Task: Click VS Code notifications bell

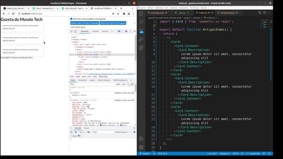Action: tap(269, 154)
